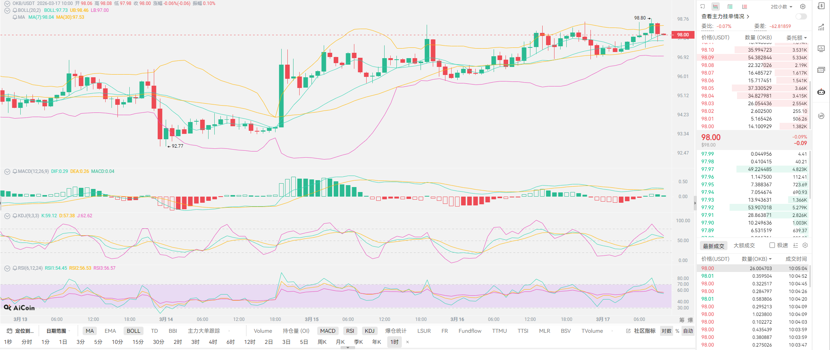The height and width of the screenshot is (350, 830).
Task: Collapse the MACD indicator panel
Action: tap(7, 172)
